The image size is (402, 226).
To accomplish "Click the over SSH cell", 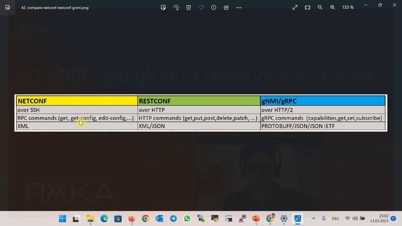I will (77, 110).
